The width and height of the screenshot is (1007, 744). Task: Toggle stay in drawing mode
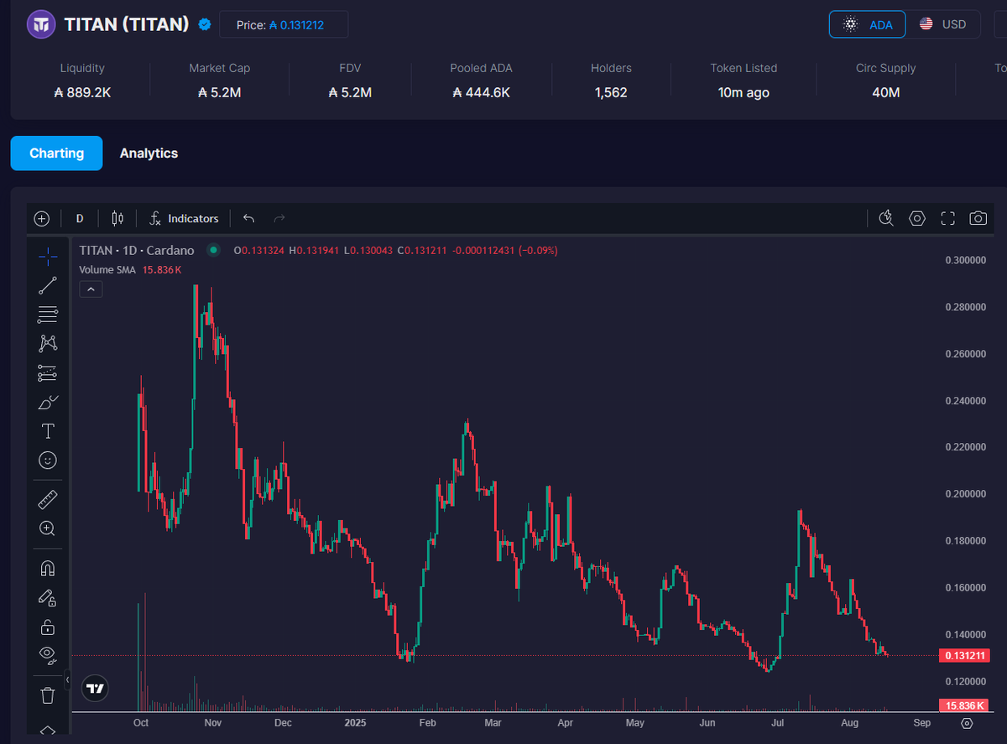[48, 598]
